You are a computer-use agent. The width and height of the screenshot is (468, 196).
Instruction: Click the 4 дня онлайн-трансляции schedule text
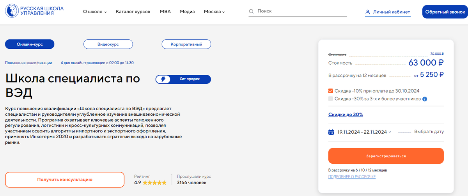pos(97,62)
